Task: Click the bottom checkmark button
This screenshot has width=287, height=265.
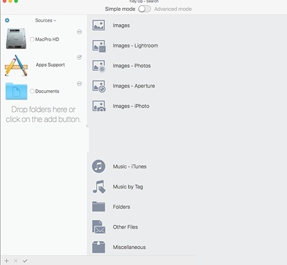Action: (25, 261)
